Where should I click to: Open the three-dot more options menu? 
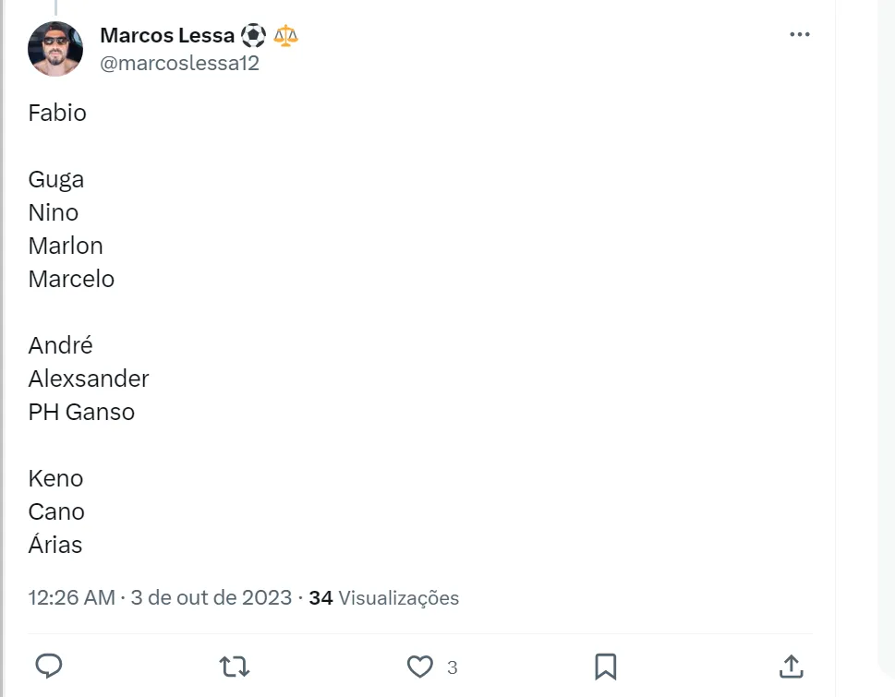point(800,35)
